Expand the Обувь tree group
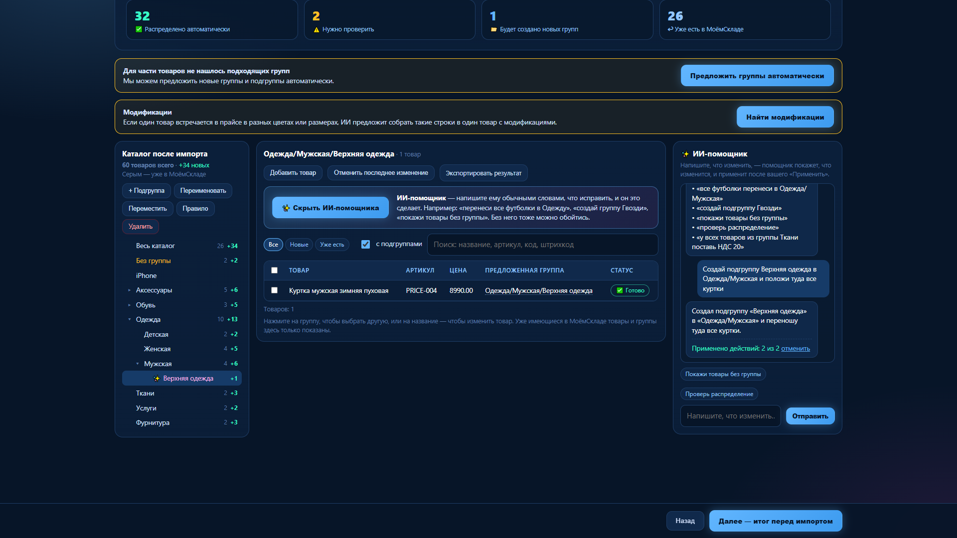The image size is (957, 538). coord(130,305)
